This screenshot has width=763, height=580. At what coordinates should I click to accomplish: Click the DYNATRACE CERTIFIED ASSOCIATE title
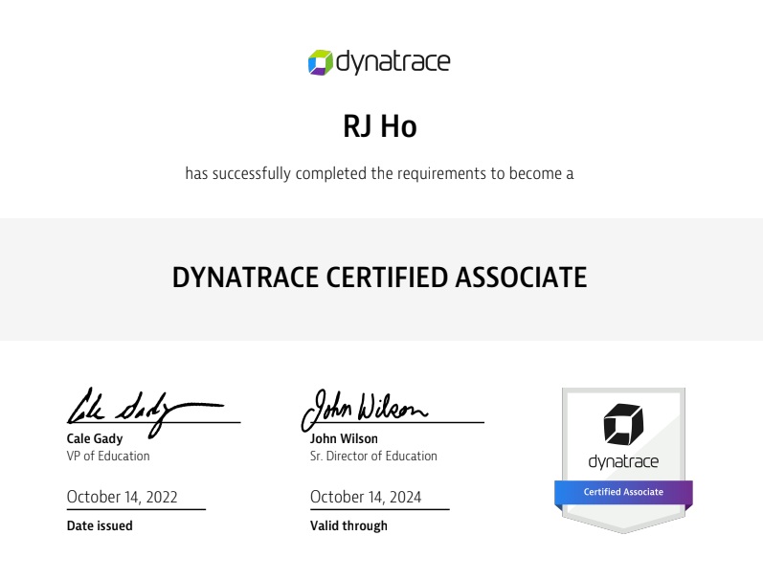pos(379,278)
